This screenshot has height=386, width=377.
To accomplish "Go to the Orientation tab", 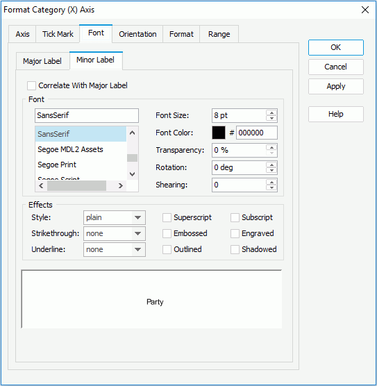I will click(137, 34).
